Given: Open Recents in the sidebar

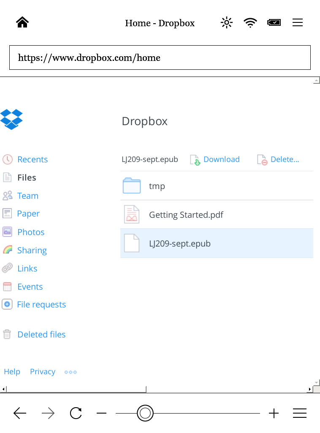Looking at the screenshot, I should coord(33,159).
